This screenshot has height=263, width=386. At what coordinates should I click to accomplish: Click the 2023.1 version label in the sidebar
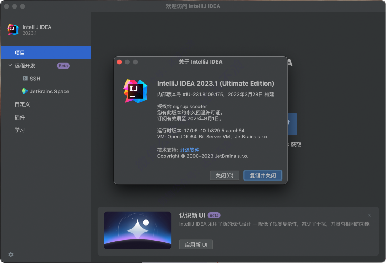pyautogui.click(x=30, y=33)
